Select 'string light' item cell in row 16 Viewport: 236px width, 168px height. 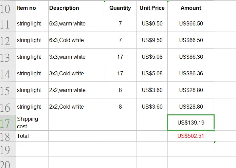coord(32,107)
